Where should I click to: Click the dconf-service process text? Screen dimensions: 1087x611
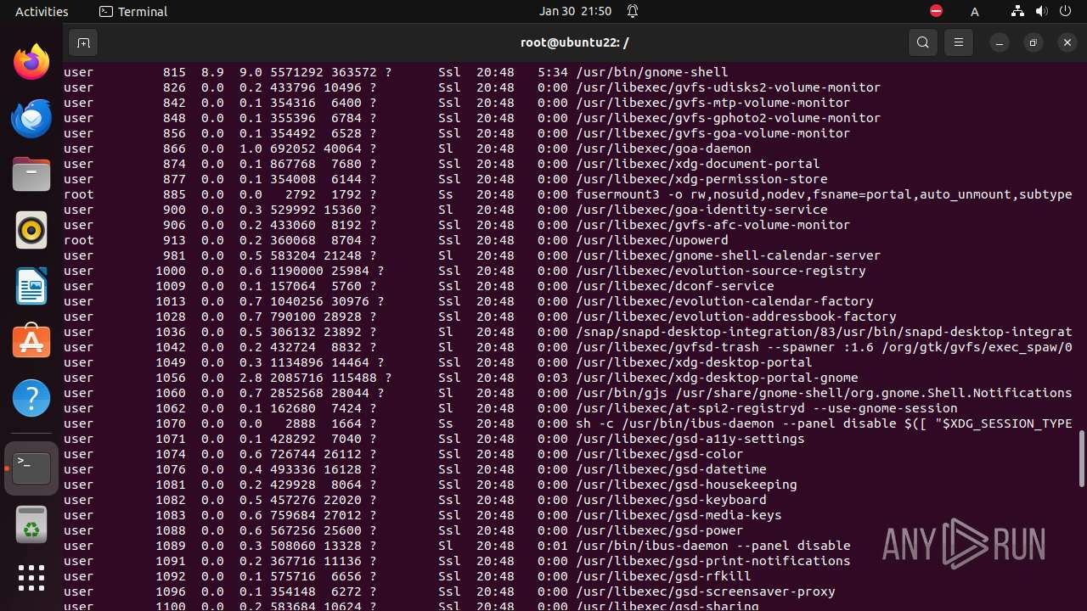coord(674,286)
